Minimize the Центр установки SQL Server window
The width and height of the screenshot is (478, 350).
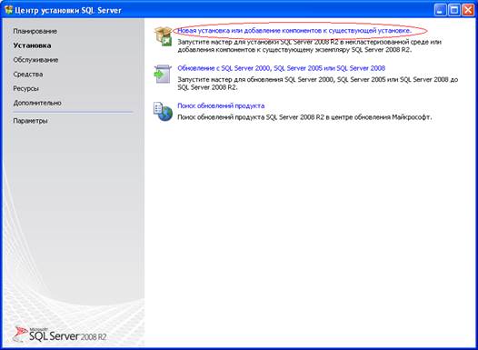tap(440, 10)
